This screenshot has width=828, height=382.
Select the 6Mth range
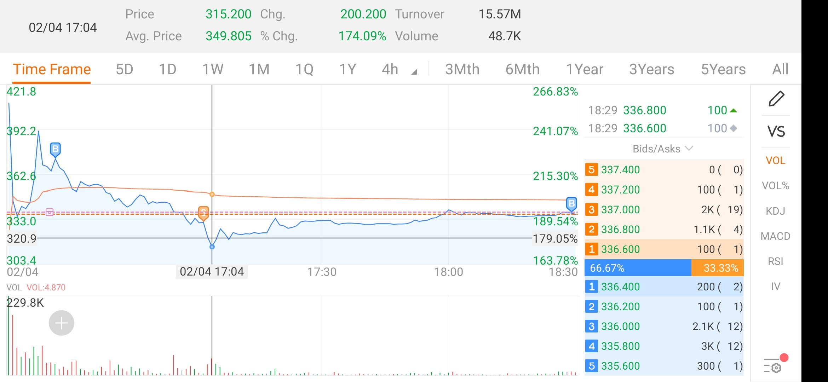pos(523,69)
